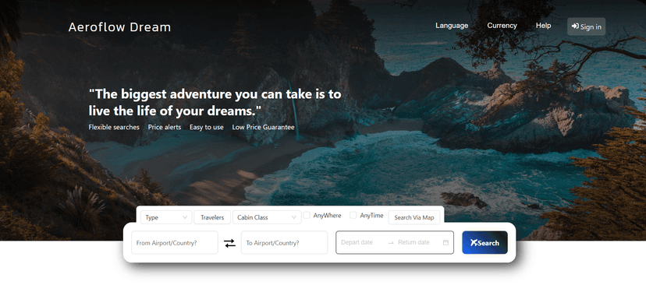Click the sign-in arrow icon
The height and width of the screenshot is (285, 646).
[575, 26]
